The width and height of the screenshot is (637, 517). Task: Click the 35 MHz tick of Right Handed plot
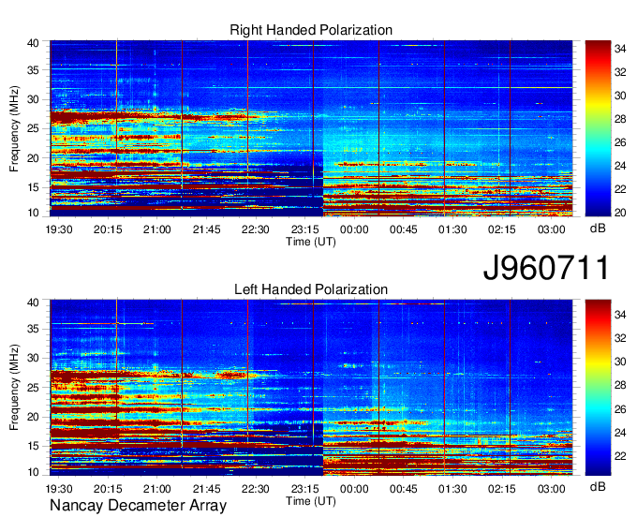click(x=33, y=70)
